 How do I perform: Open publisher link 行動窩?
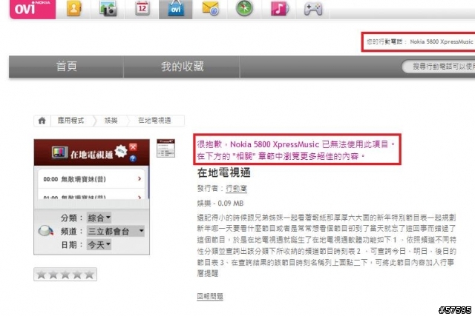tap(236, 189)
